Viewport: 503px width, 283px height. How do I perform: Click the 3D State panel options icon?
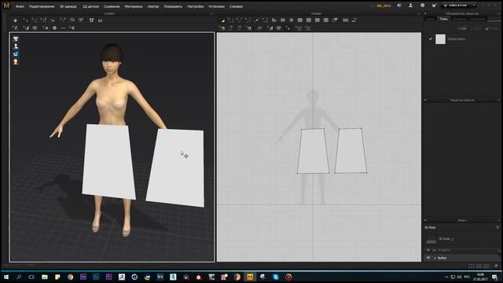click(x=497, y=227)
